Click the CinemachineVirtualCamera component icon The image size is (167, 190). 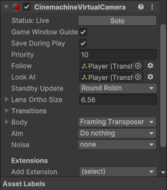point(16,7)
